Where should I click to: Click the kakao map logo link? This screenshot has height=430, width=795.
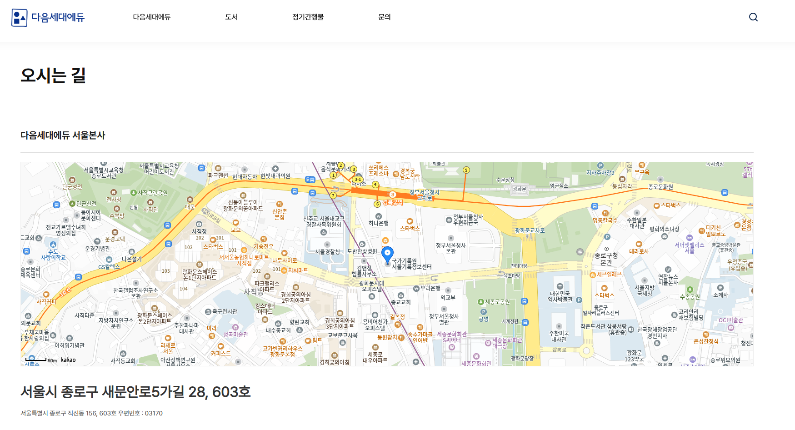[68, 360]
